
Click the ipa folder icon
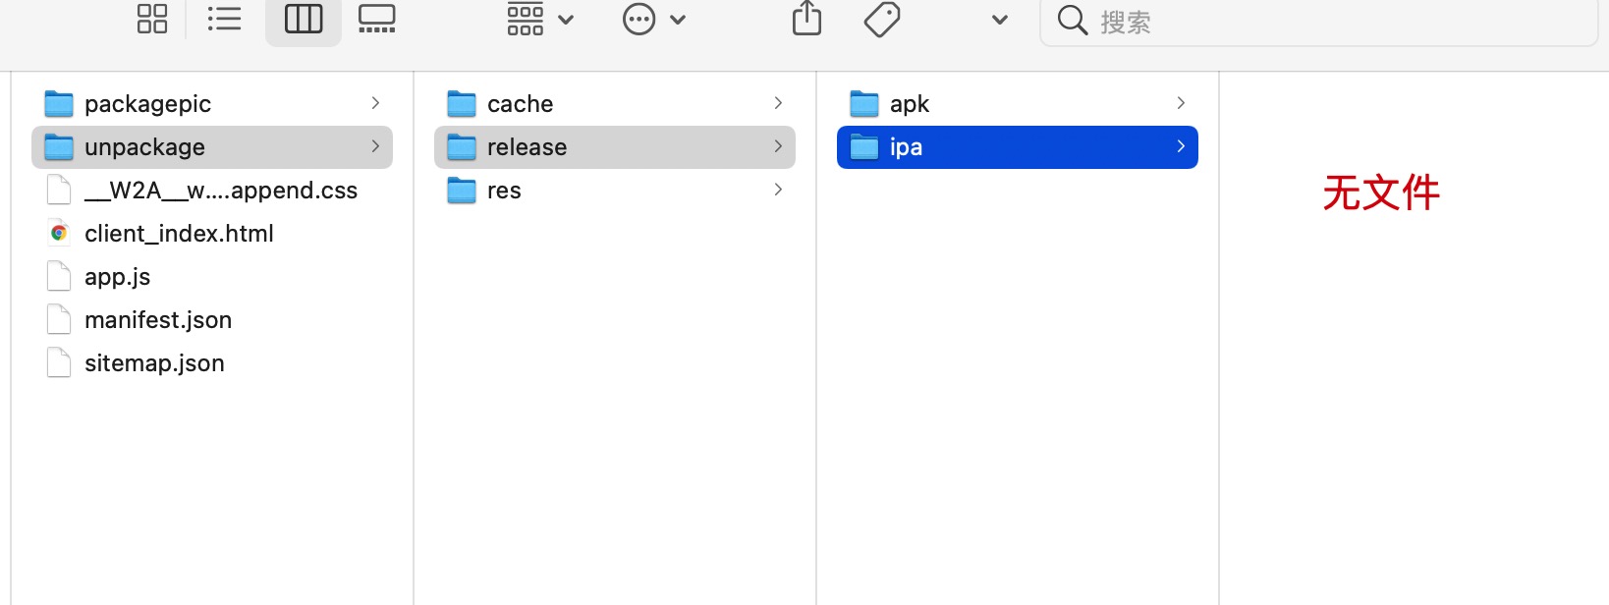click(864, 147)
